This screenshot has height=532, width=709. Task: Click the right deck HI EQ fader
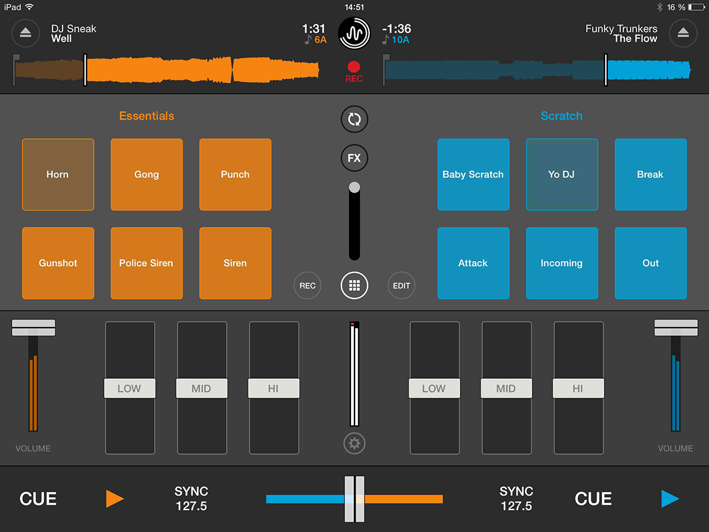click(578, 388)
